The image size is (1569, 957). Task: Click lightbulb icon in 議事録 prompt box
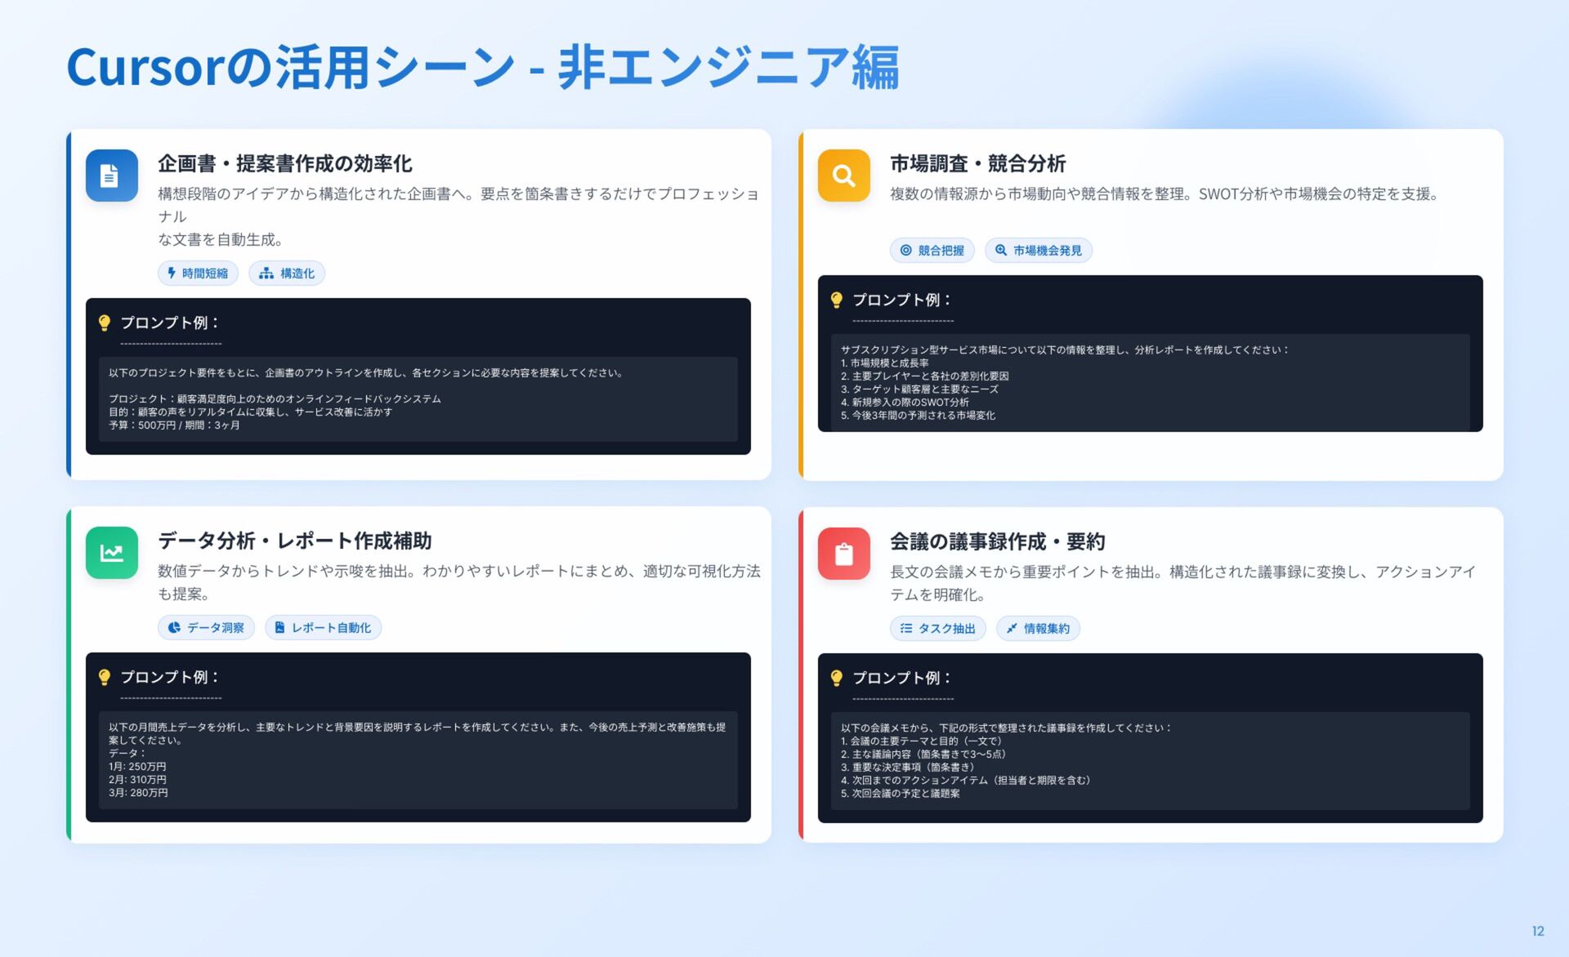click(837, 678)
